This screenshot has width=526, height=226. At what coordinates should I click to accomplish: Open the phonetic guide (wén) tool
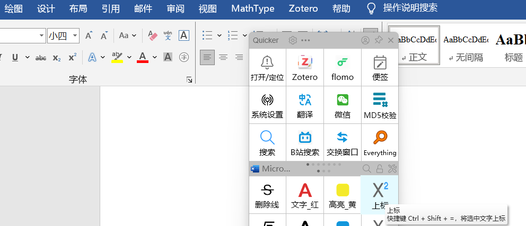[x=168, y=35]
